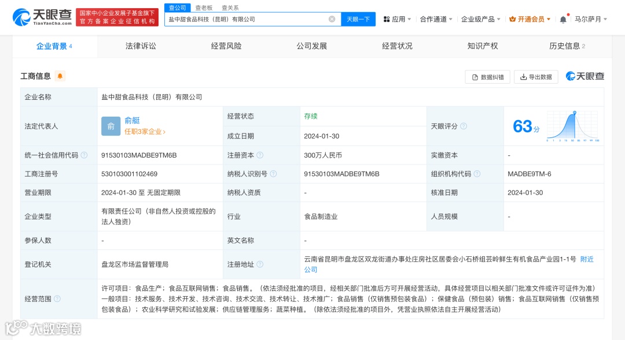The height and width of the screenshot is (340, 625).
Task: Click establishment date beside 成立日期
Action: (x=322, y=136)
